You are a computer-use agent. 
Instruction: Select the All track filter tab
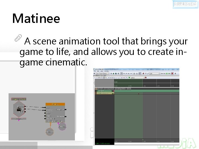pyautogui.click(x=96, y=89)
